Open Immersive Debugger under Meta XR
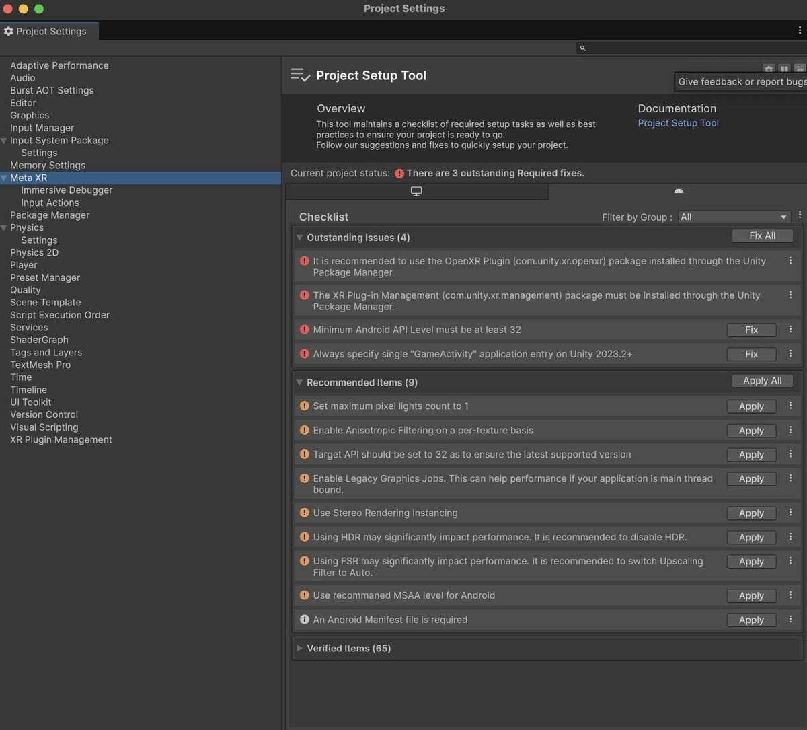Screen dimensions: 807x730 (x=67, y=190)
